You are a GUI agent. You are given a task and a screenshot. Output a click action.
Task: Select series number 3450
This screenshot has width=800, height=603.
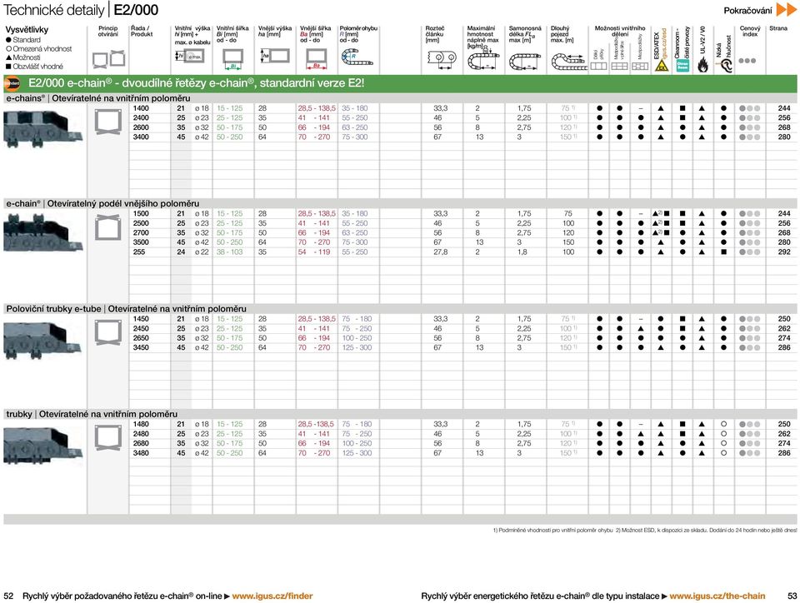141,347
